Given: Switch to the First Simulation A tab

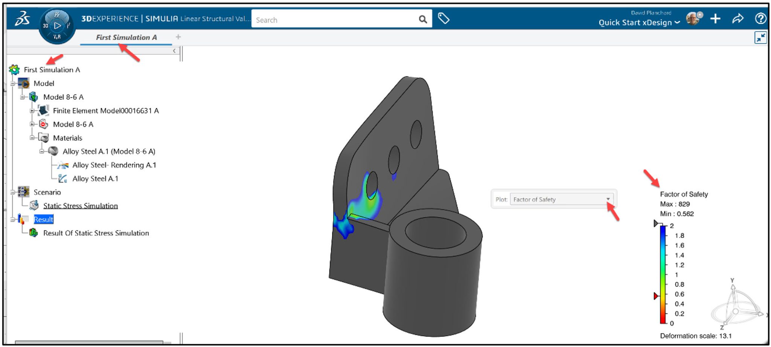Looking at the screenshot, I should [x=126, y=37].
